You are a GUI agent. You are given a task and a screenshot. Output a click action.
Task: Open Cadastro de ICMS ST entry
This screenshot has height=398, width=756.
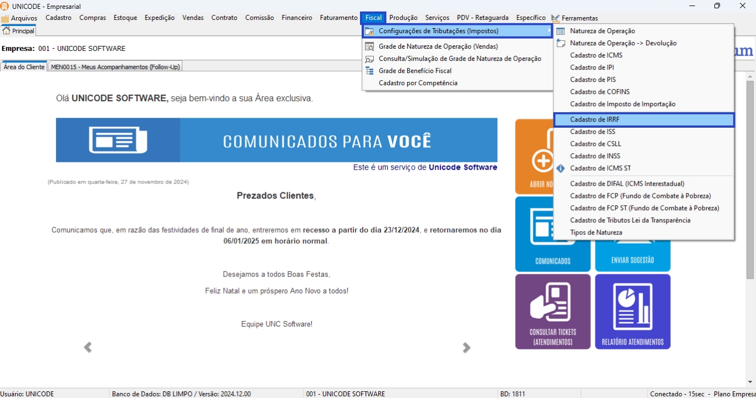point(600,168)
